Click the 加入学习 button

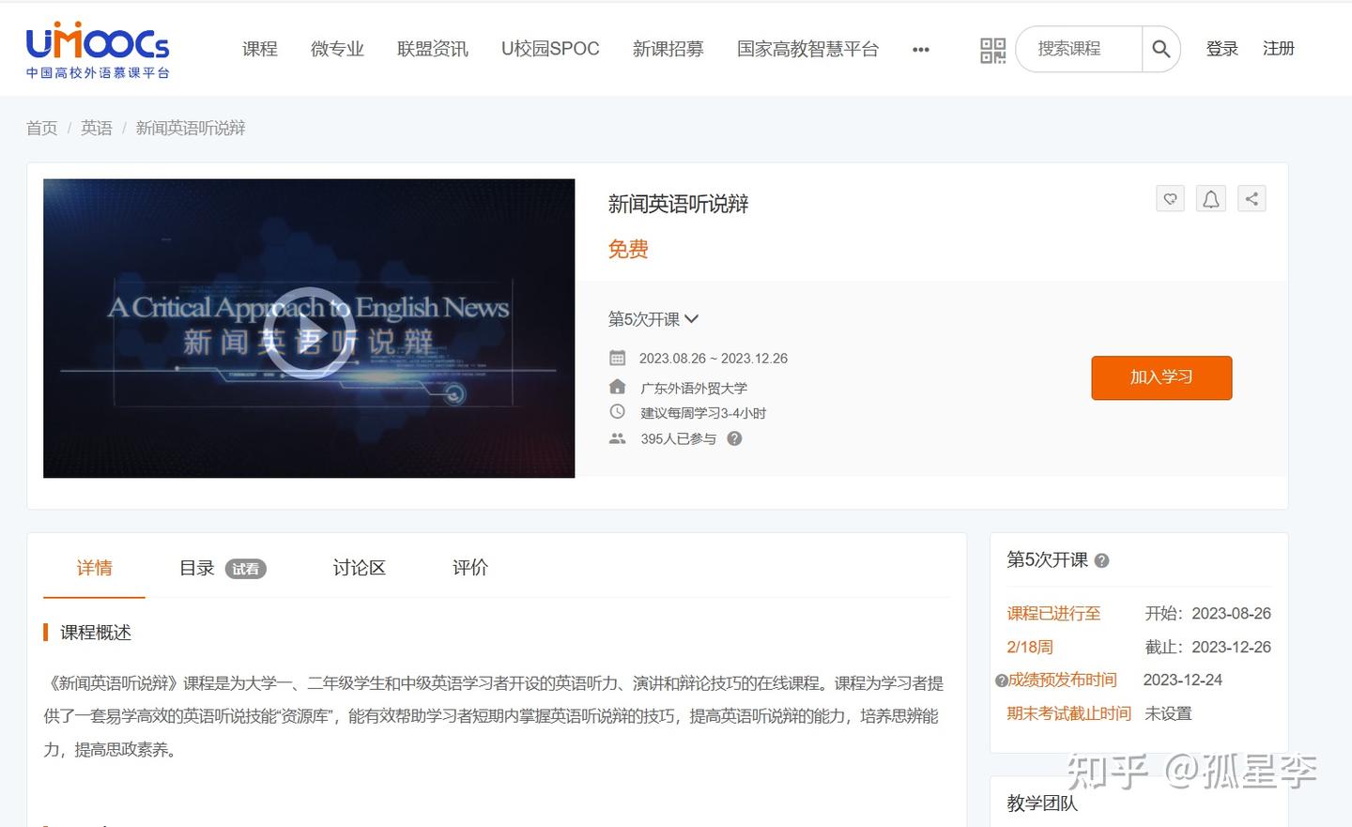1161,377
